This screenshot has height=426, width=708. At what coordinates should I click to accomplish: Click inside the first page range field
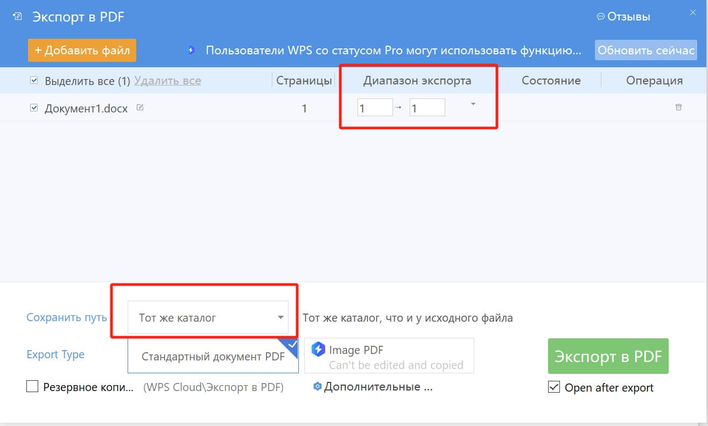click(375, 107)
